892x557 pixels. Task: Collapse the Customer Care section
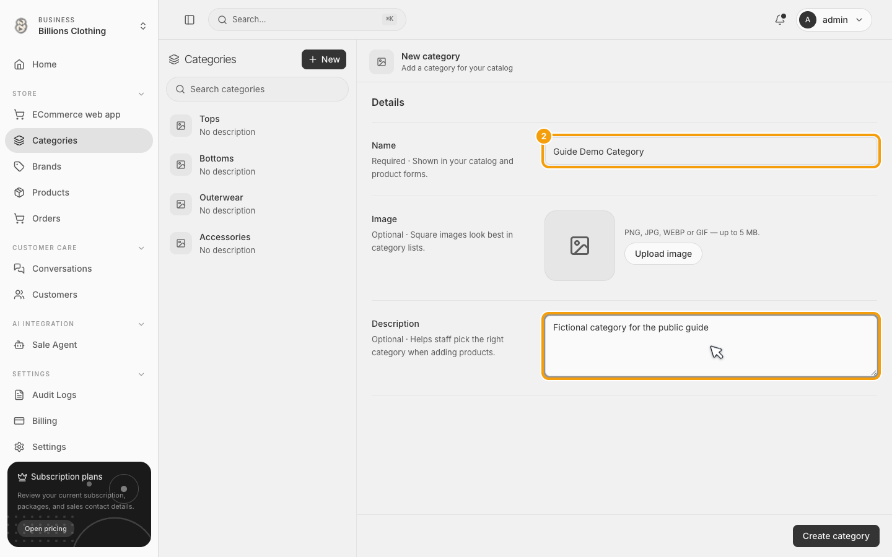tap(141, 248)
